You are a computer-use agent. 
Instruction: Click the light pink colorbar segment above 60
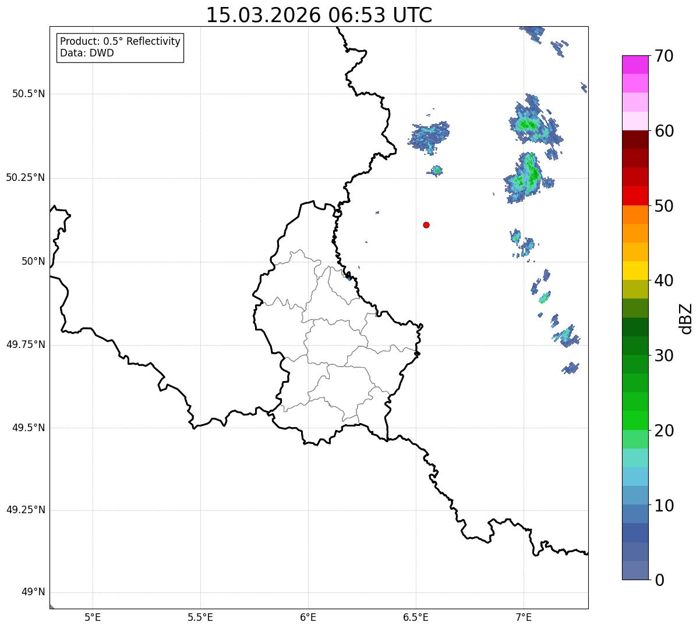tap(635, 121)
